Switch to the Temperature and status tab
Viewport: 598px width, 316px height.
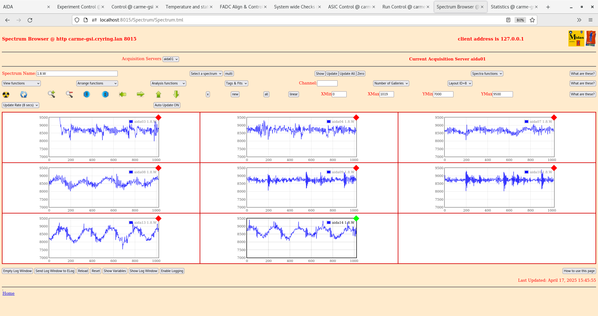(x=187, y=7)
